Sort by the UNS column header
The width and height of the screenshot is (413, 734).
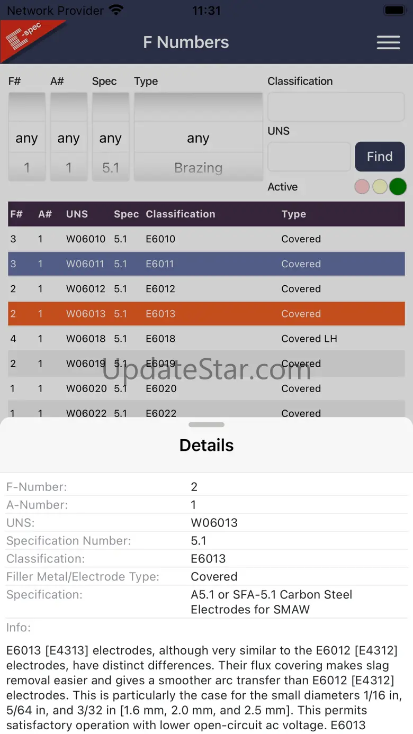pyautogui.click(x=77, y=214)
